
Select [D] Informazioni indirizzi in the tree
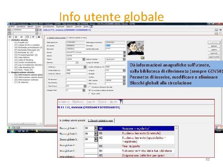pos(26,80)
